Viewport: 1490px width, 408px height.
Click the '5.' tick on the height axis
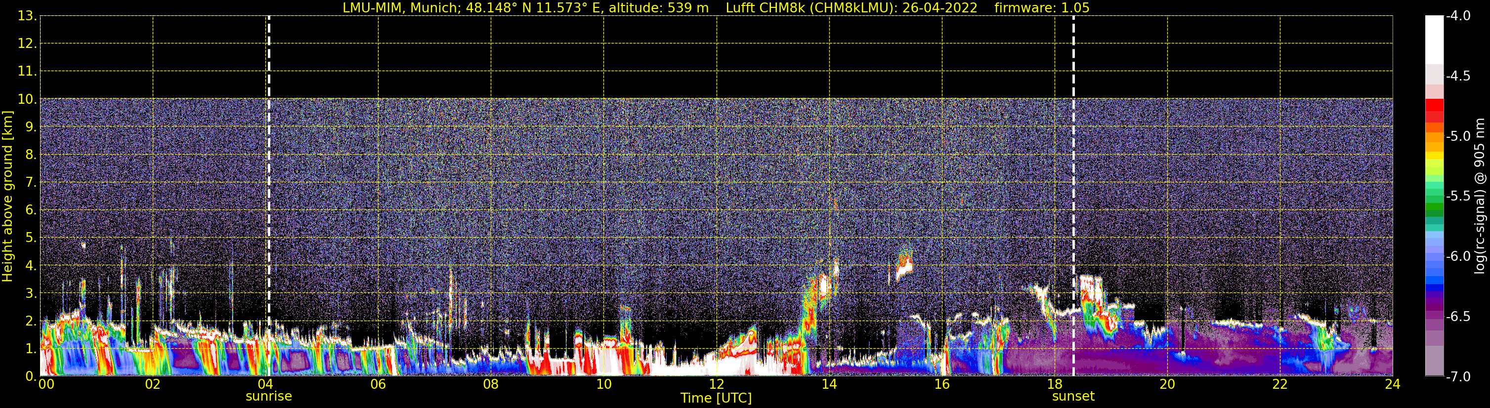pos(31,238)
